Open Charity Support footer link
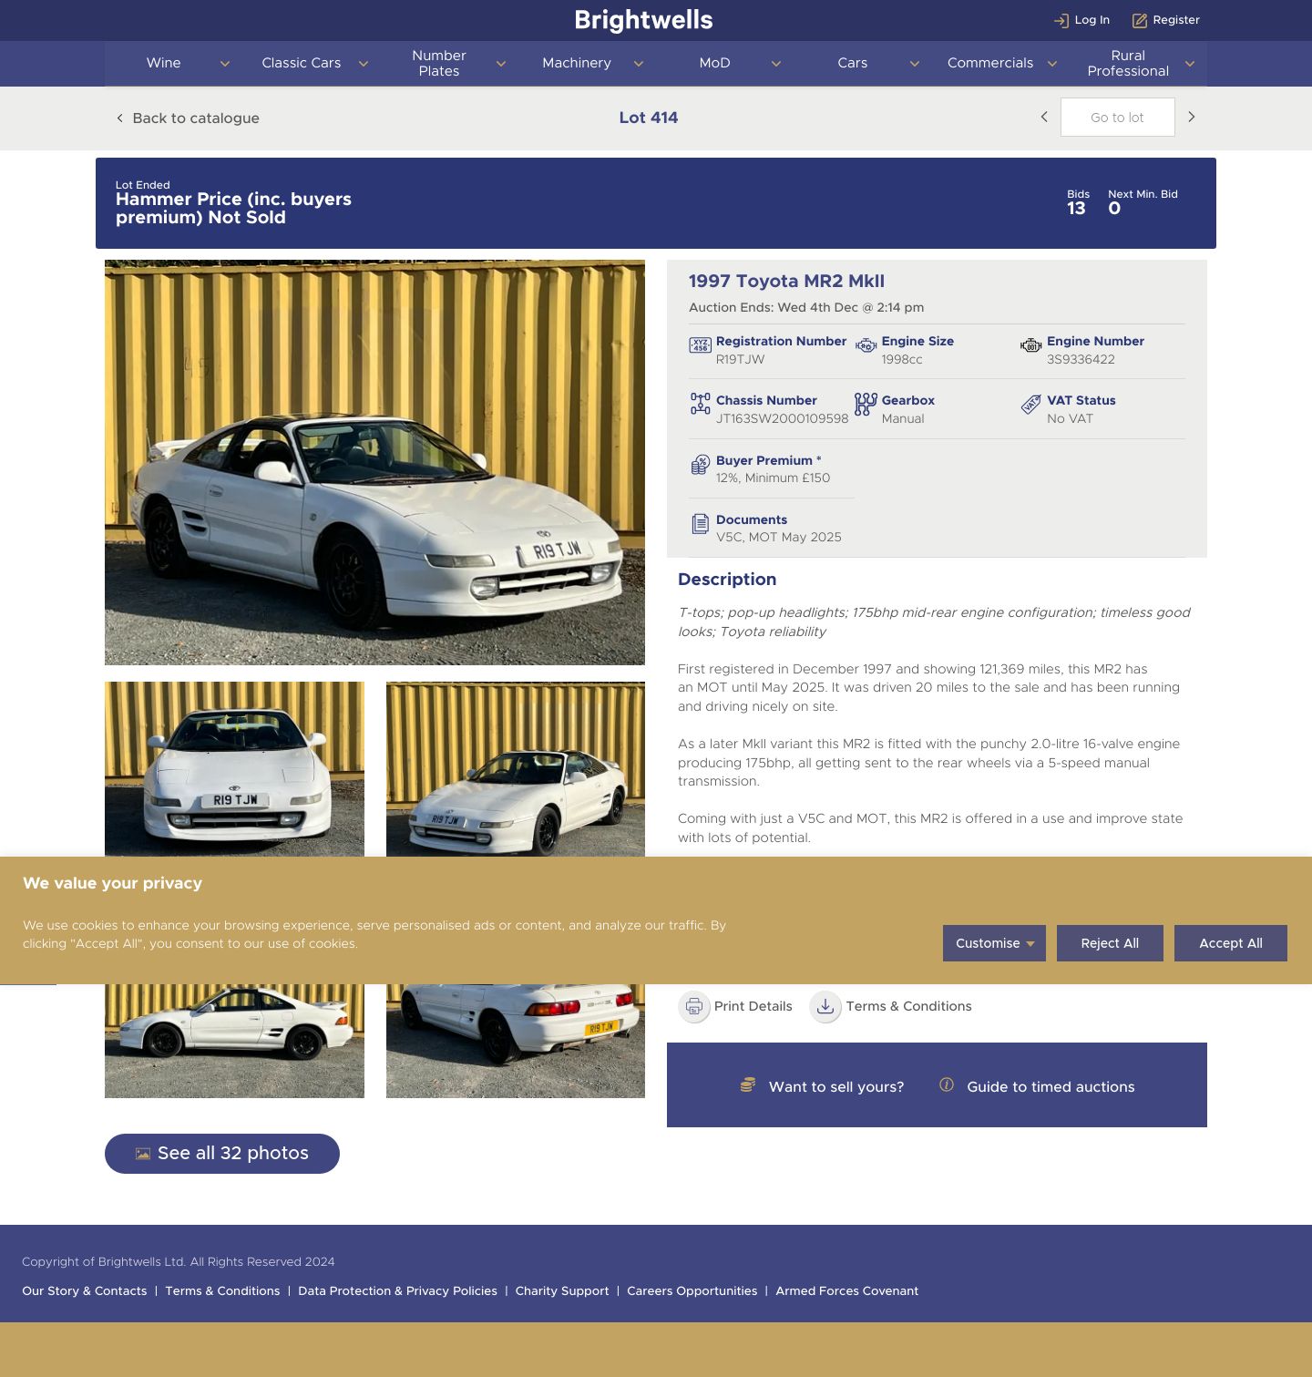 click(x=562, y=1290)
